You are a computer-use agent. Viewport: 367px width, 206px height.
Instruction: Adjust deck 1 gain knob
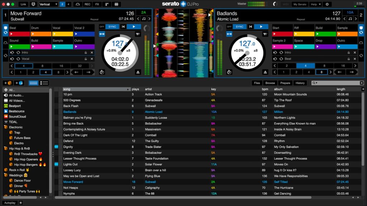click(147, 28)
